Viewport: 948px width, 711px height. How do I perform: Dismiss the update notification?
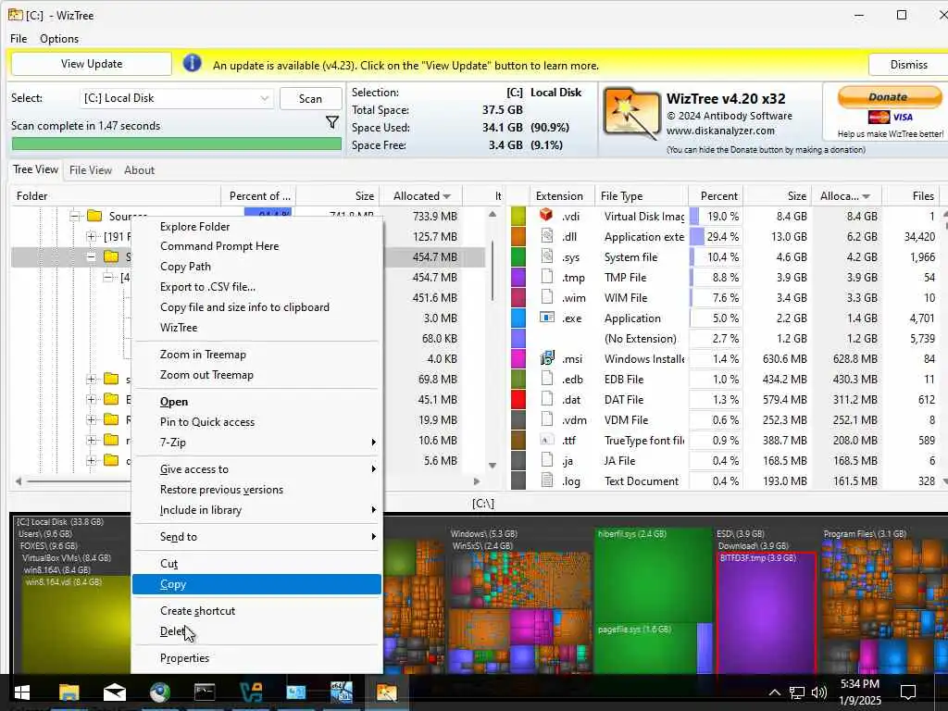[908, 65]
